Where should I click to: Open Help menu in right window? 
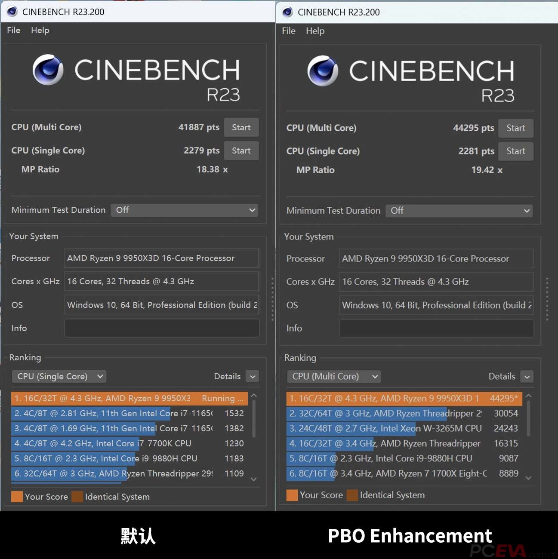[315, 31]
